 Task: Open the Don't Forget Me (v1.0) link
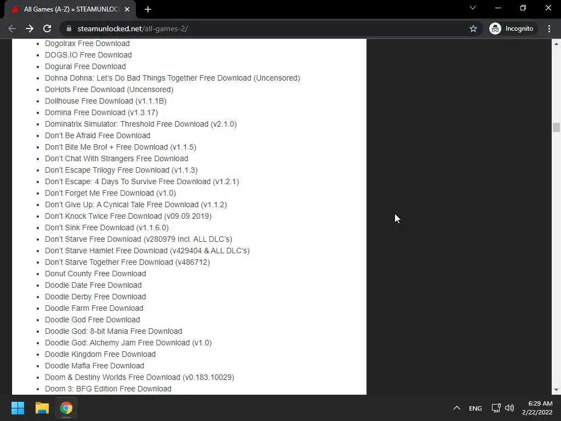[110, 193]
